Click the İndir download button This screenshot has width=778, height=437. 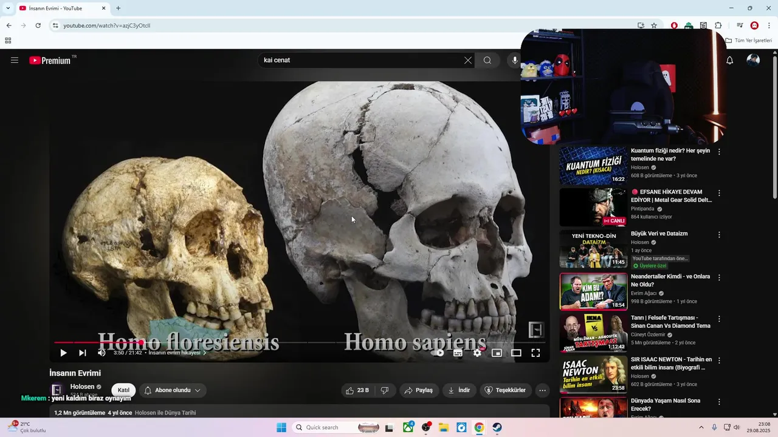tap(459, 390)
